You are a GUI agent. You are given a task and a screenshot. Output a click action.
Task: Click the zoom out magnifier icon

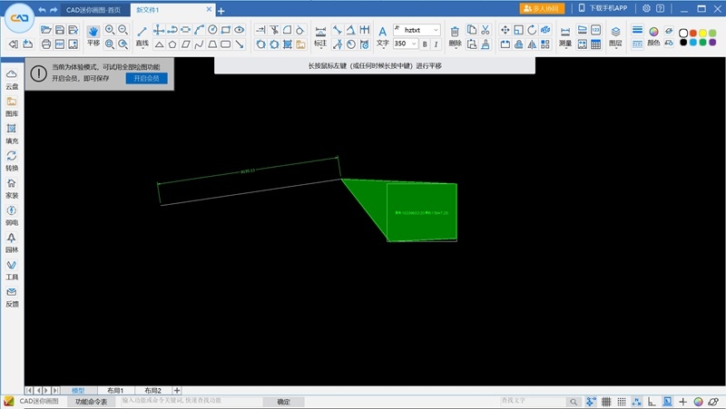[x=123, y=30]
